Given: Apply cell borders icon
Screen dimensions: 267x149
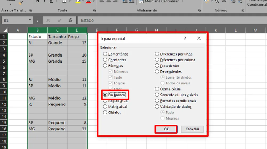Looking at the screenshot, I should tap(64, 1).
